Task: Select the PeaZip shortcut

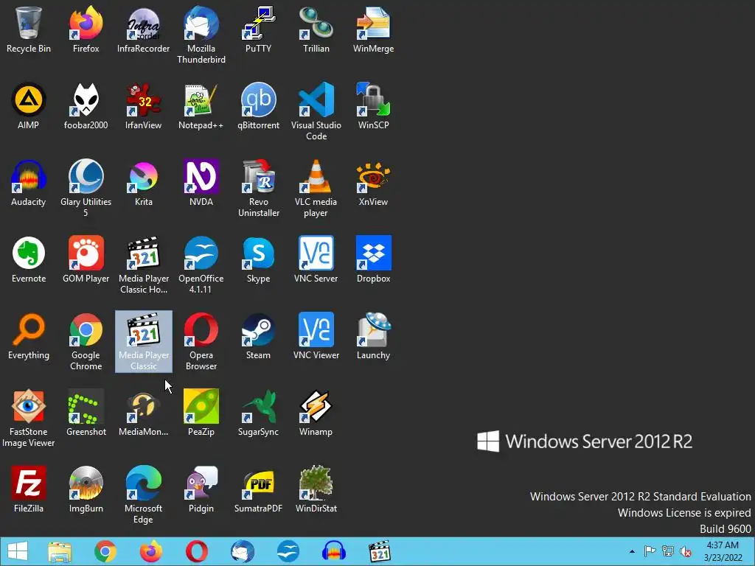Action: 201,413
